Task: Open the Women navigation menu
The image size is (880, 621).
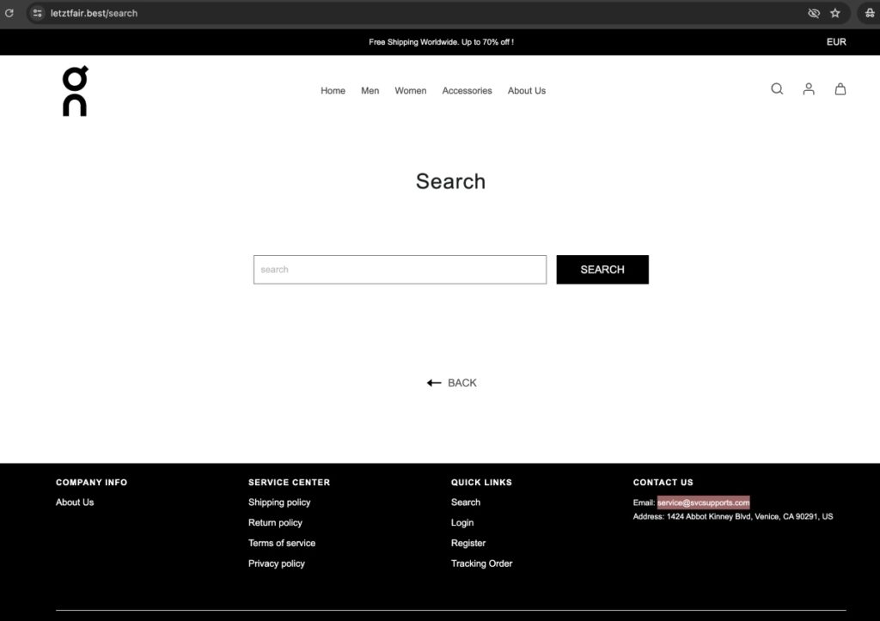Action: (x=410, y=91)
